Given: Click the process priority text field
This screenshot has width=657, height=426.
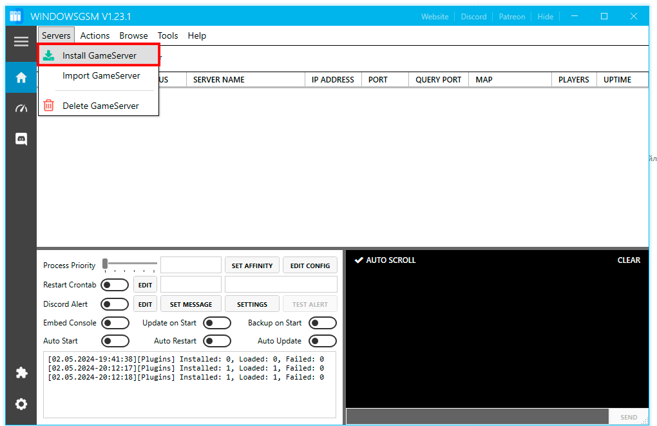Looking at the screenshot, I should 191,265.
